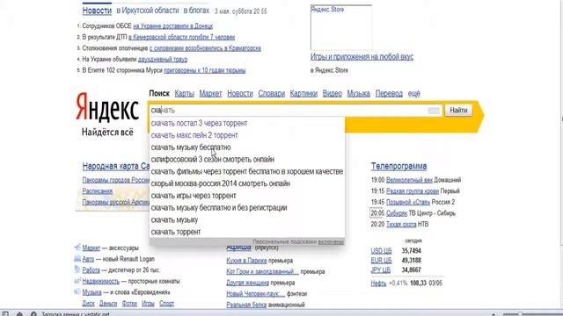Open news 'на Украине доставили в Донецк'
The image size is (563, 316).
click(173, 26)
